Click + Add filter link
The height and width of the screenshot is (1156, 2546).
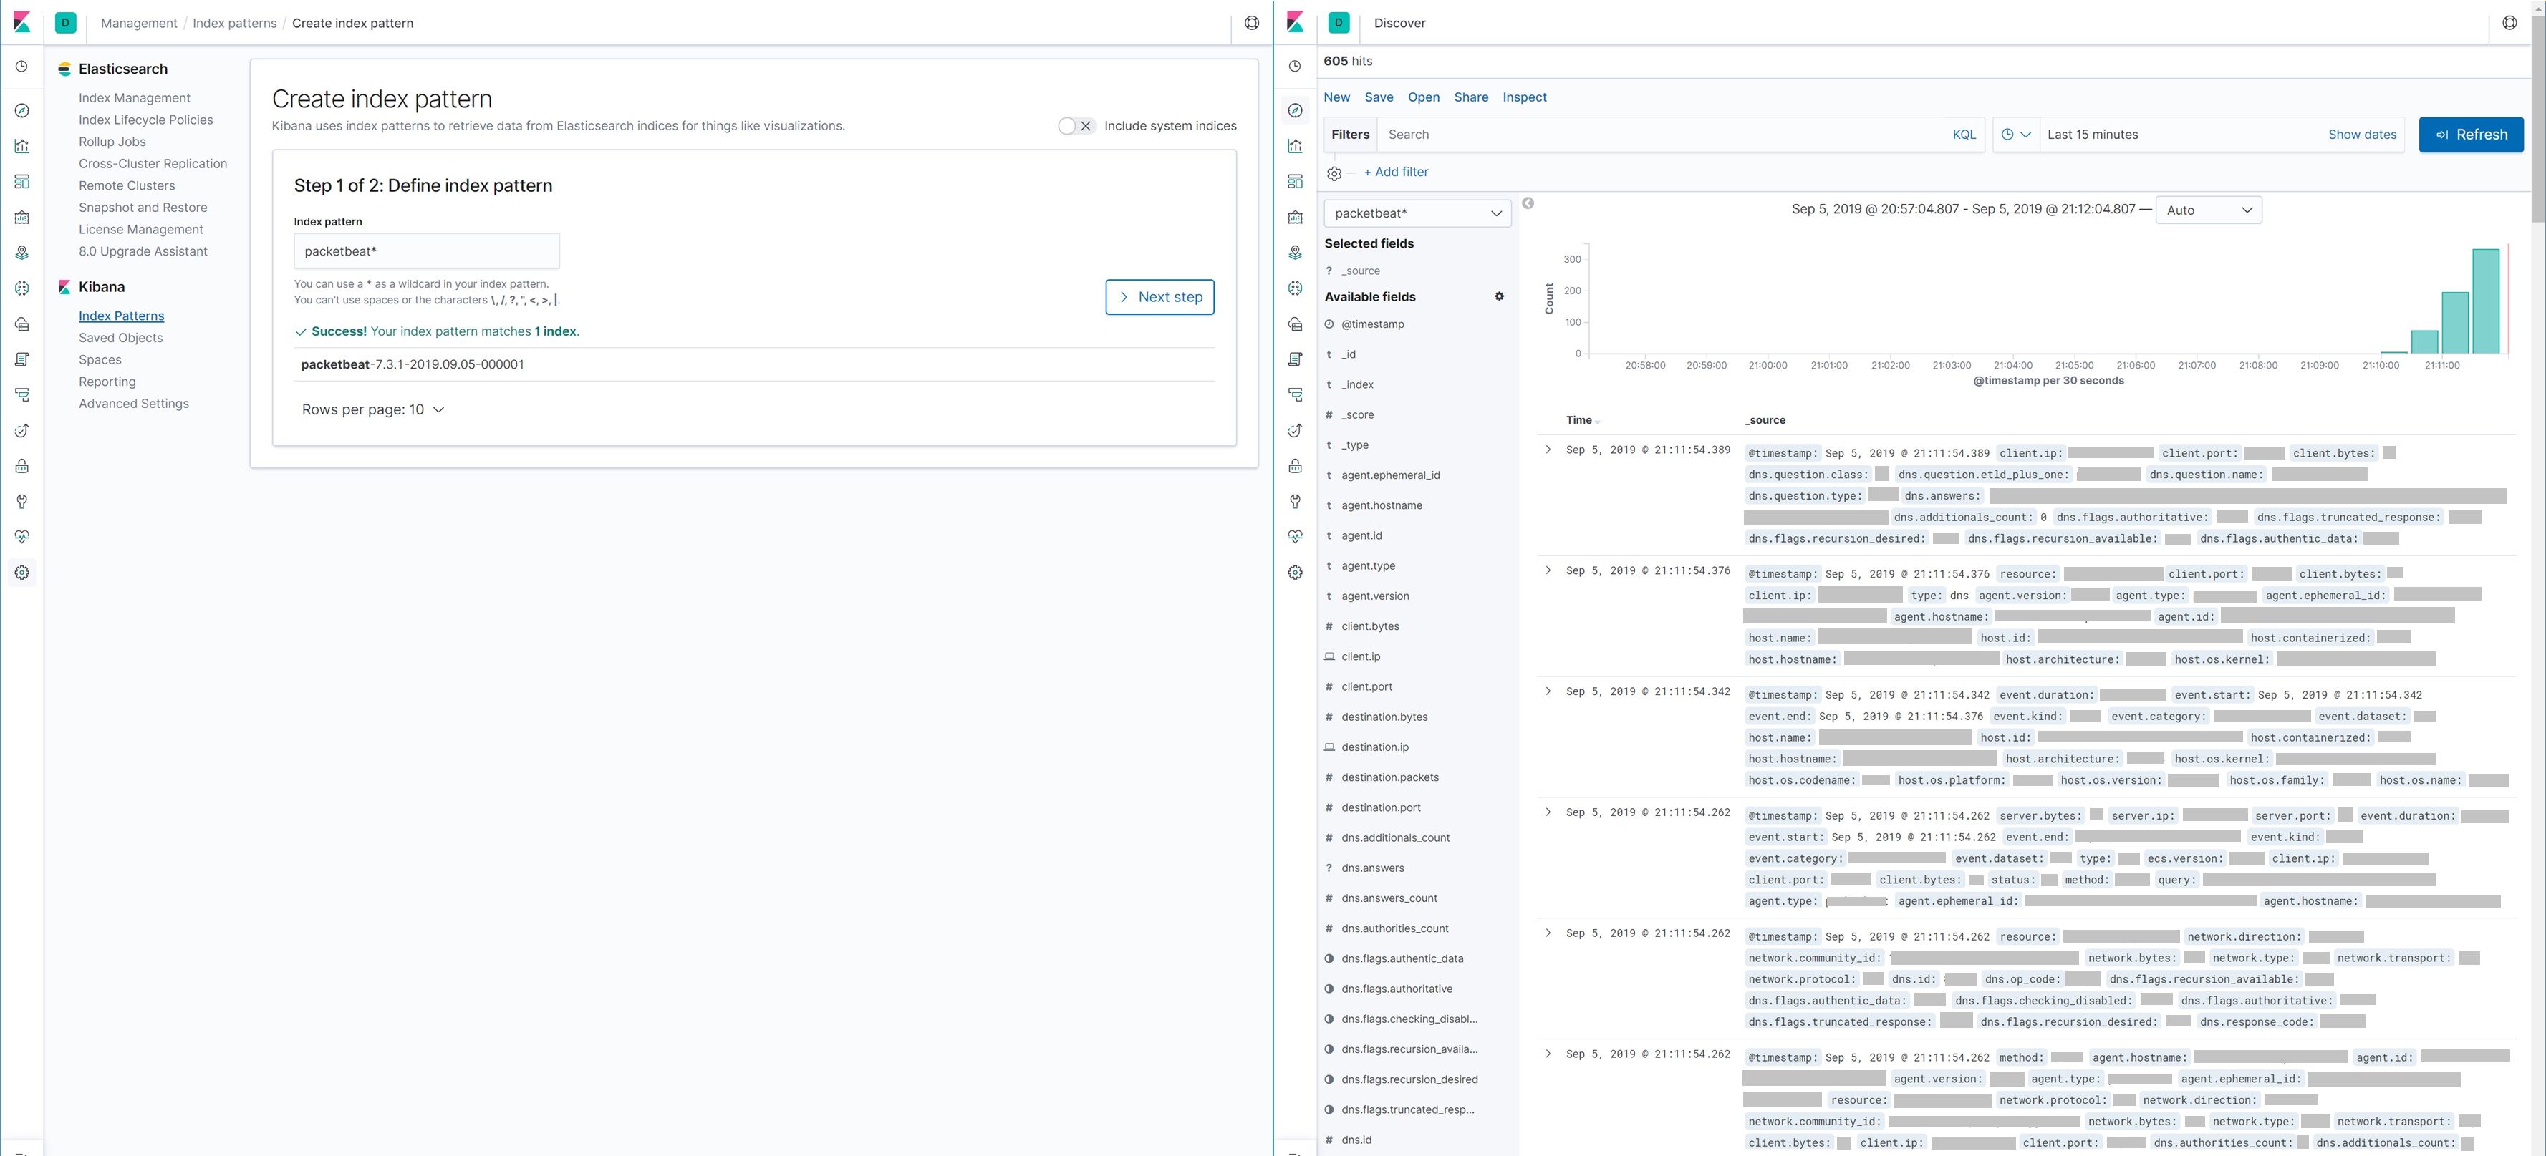click(1396, 172)
